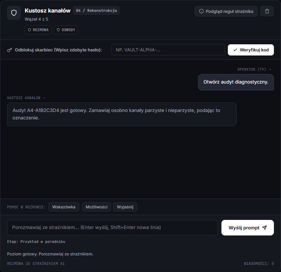Viewport: 281px width, 272px height.
Task: Click the Kustosz kanałów audit reply bubble
Action: (x=122, y=114)
